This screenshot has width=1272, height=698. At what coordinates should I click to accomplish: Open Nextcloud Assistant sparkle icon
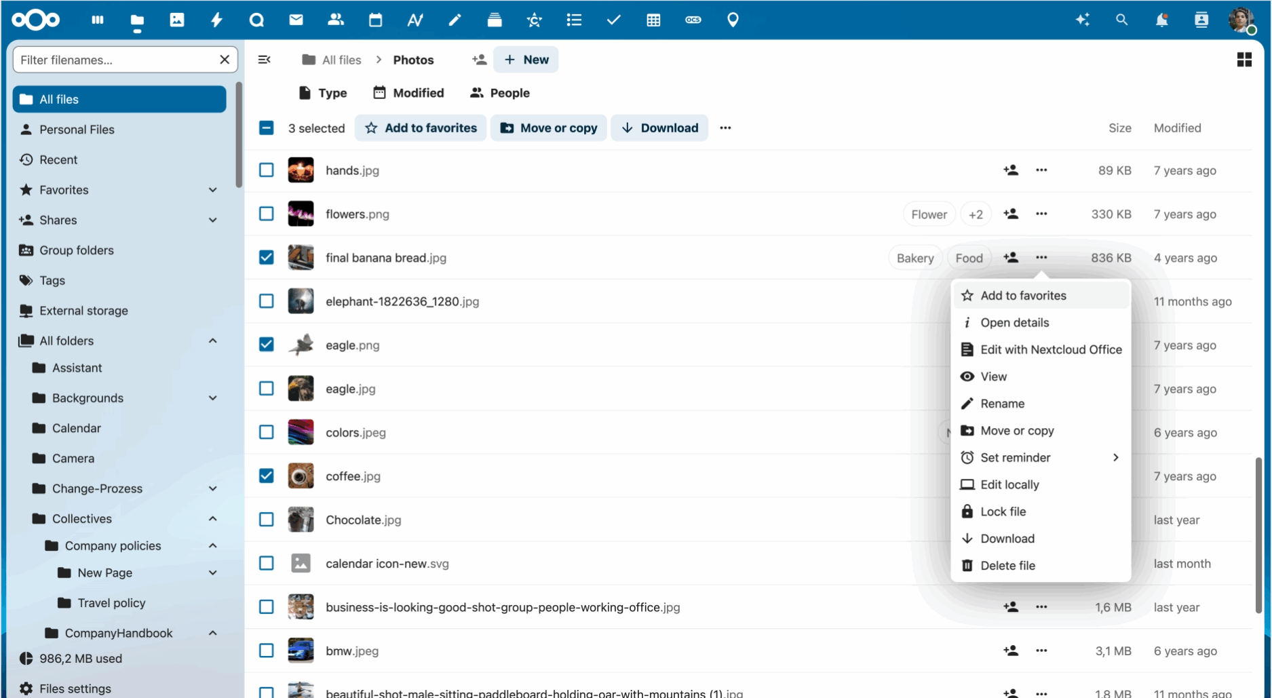[x=1082, y=20]
